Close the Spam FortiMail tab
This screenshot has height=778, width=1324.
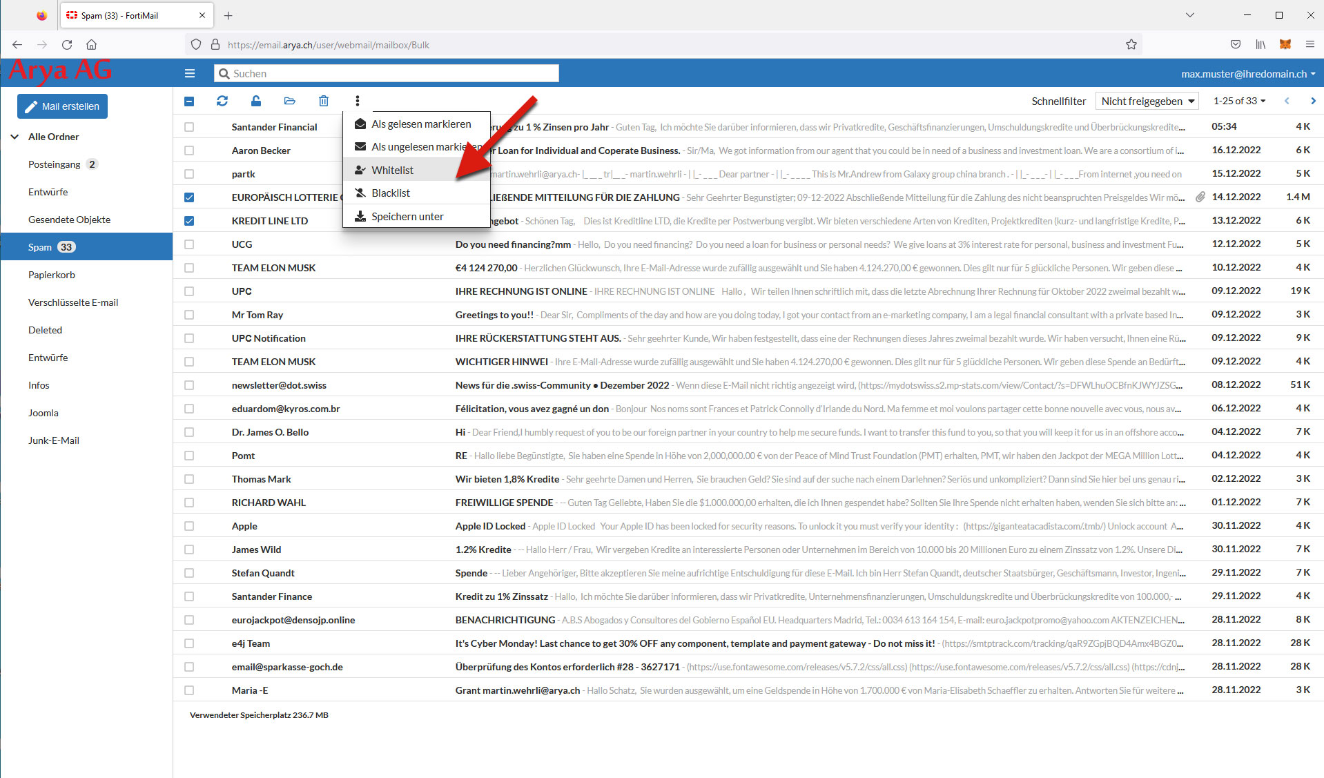(x=202, y=15)
